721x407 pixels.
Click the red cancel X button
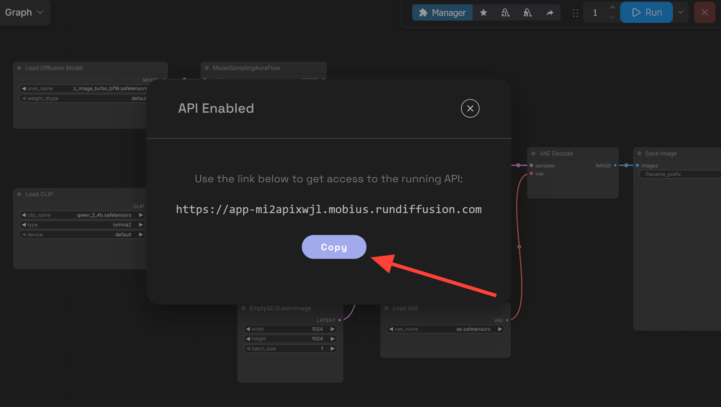[x=705, y=12]
